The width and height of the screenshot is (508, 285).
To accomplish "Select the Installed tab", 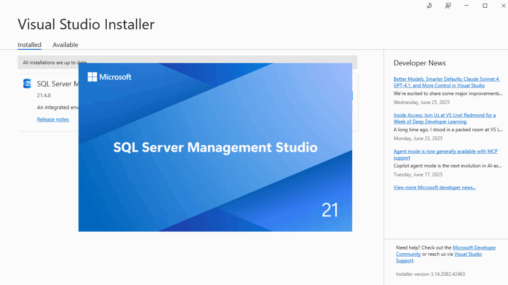I will coord(30,45).
